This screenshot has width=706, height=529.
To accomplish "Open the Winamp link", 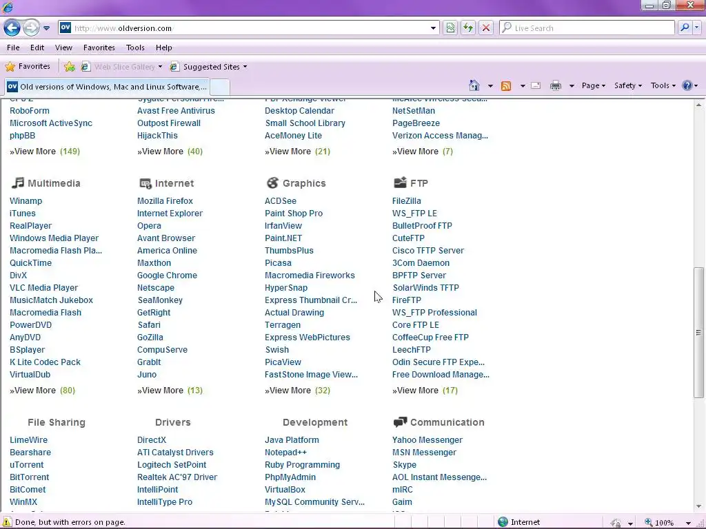I will (x=26, y=201).
